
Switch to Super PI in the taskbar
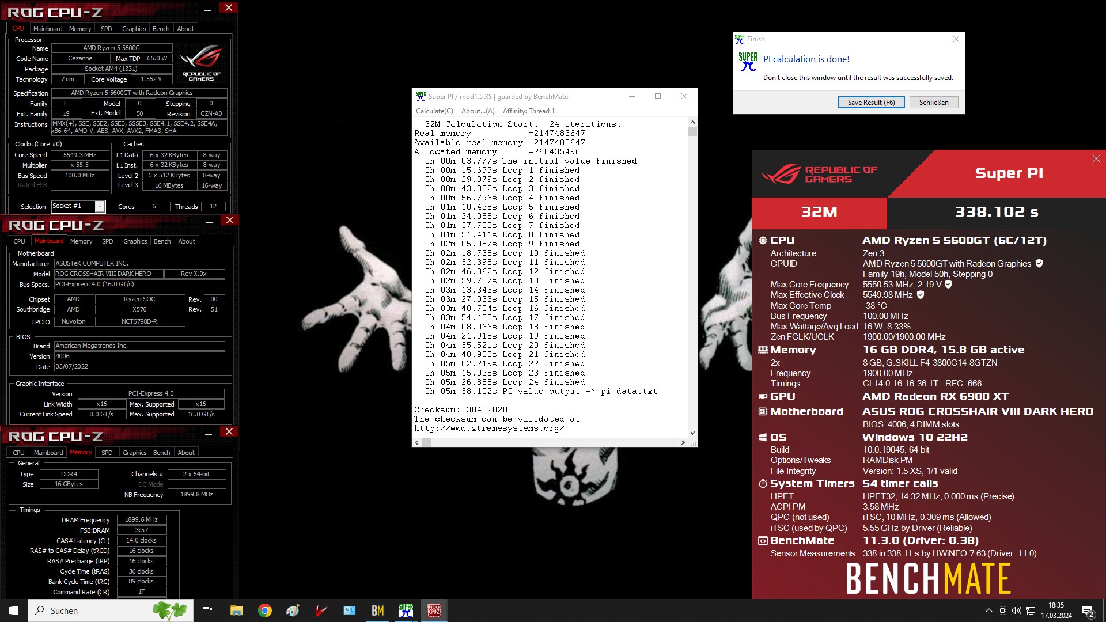click(406, 610)
